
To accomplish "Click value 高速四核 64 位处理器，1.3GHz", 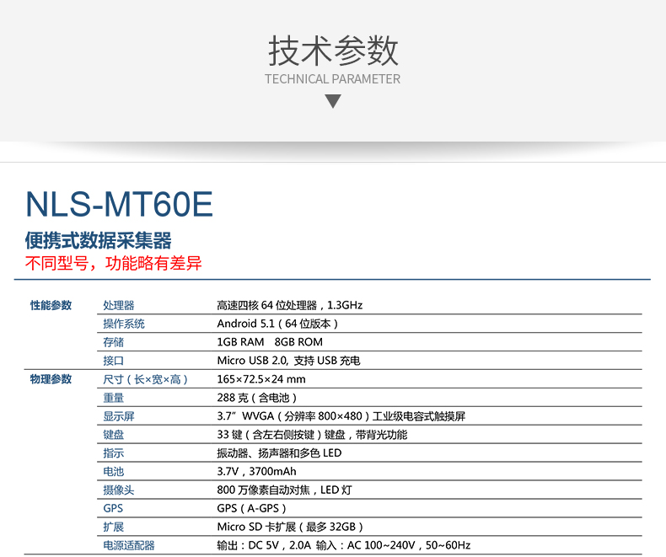I will (290, 305).
